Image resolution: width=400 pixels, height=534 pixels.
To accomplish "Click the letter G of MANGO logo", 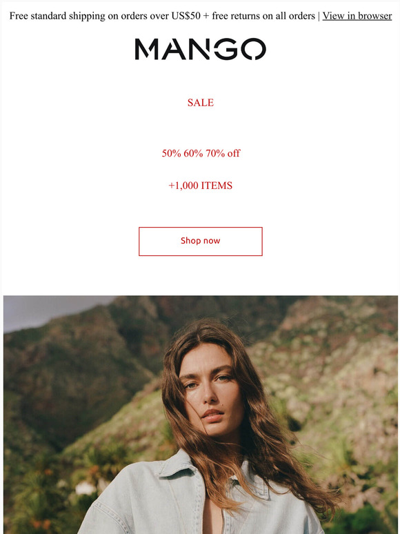I will 226,49.
